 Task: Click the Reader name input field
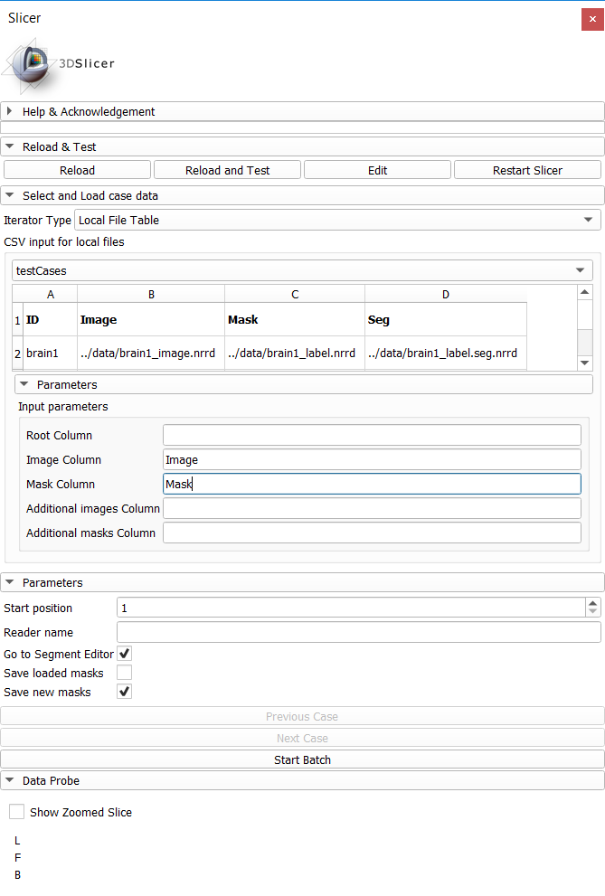(359, 631)
